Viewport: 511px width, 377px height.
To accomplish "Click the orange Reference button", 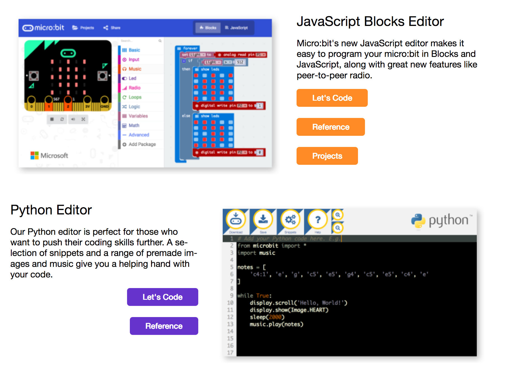I will coord(330,127).
